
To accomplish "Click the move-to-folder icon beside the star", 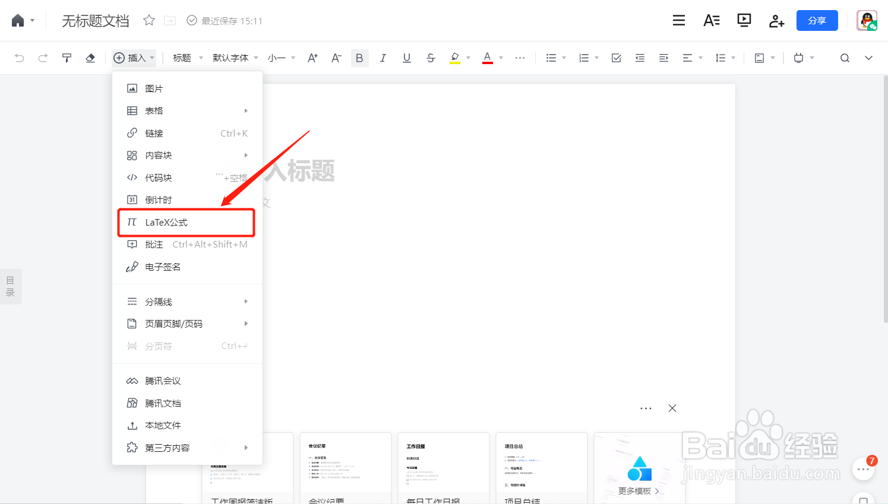I will (x=170, y=21).
